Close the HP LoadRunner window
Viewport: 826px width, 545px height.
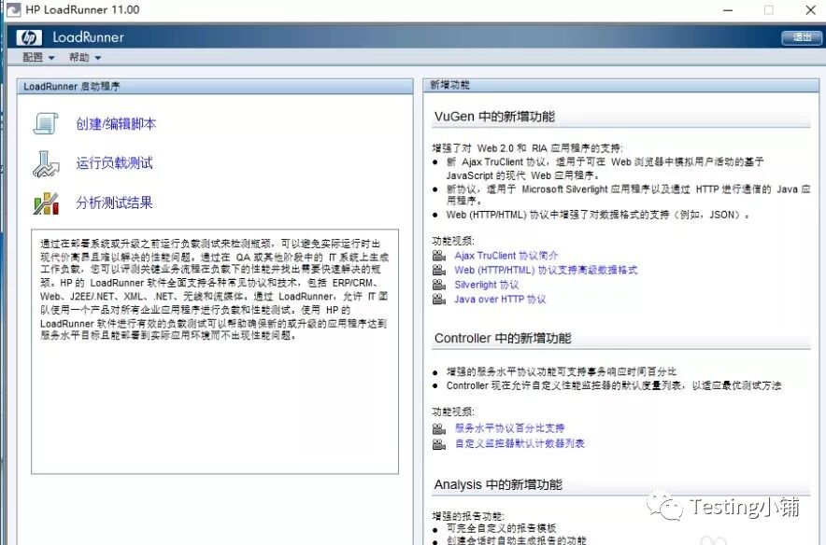(x=811, y=10)
